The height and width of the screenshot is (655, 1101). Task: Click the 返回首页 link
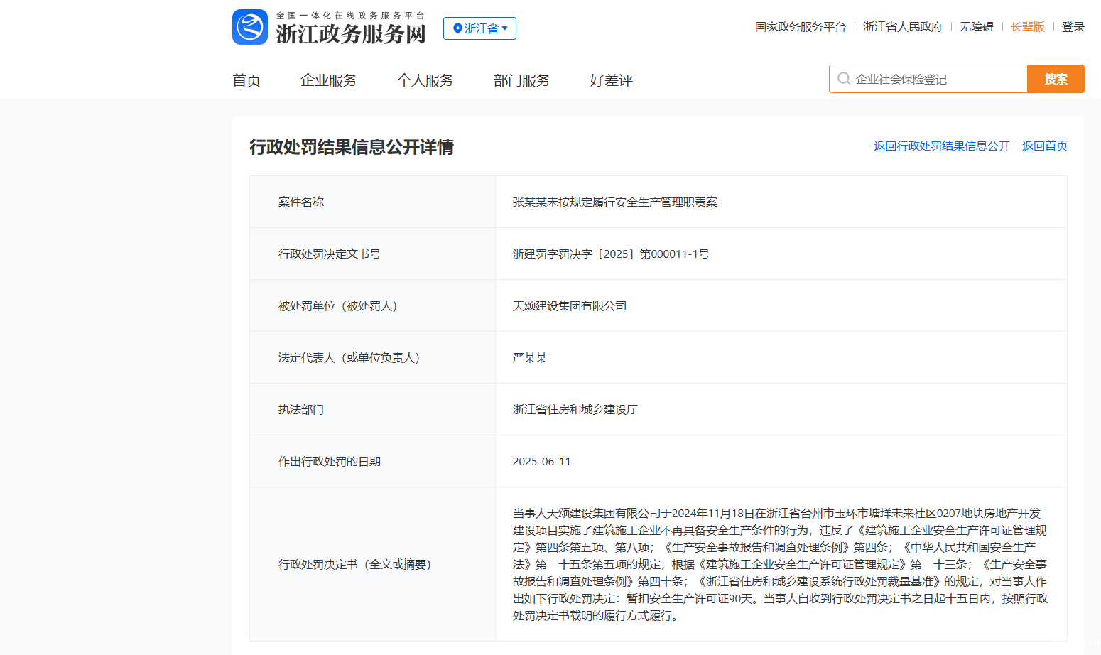1044,146
